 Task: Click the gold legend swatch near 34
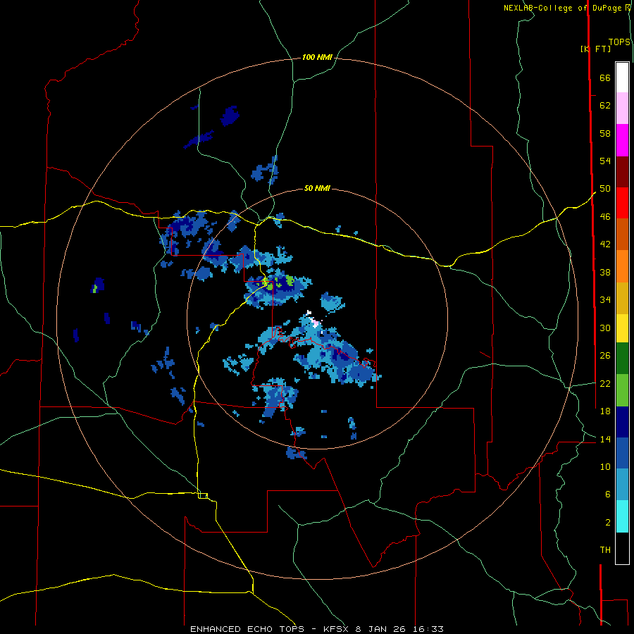(x=622, y=298)
